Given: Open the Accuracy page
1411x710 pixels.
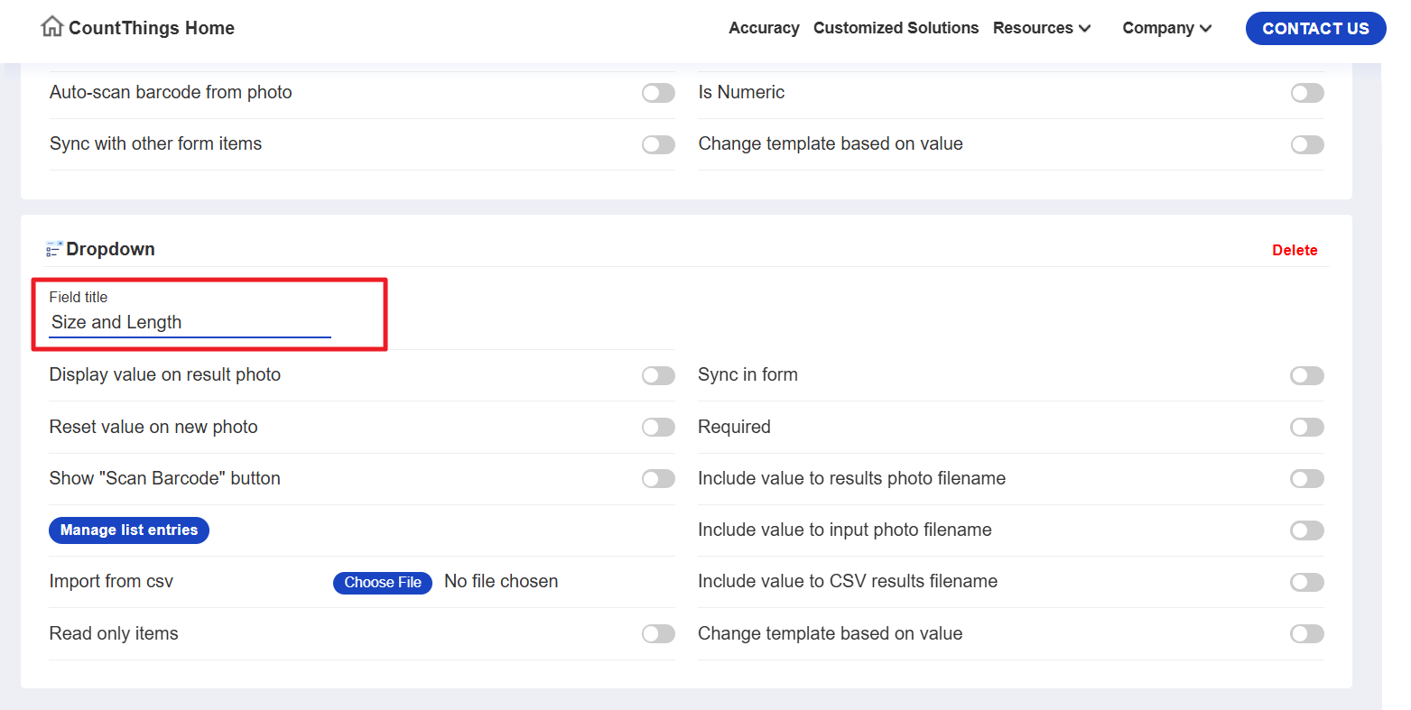Looking at the screenshot, I should 764,28.
